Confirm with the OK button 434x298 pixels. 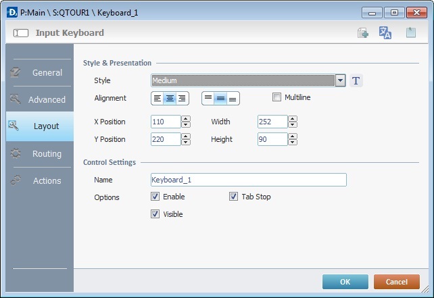[x=345, y=282]
